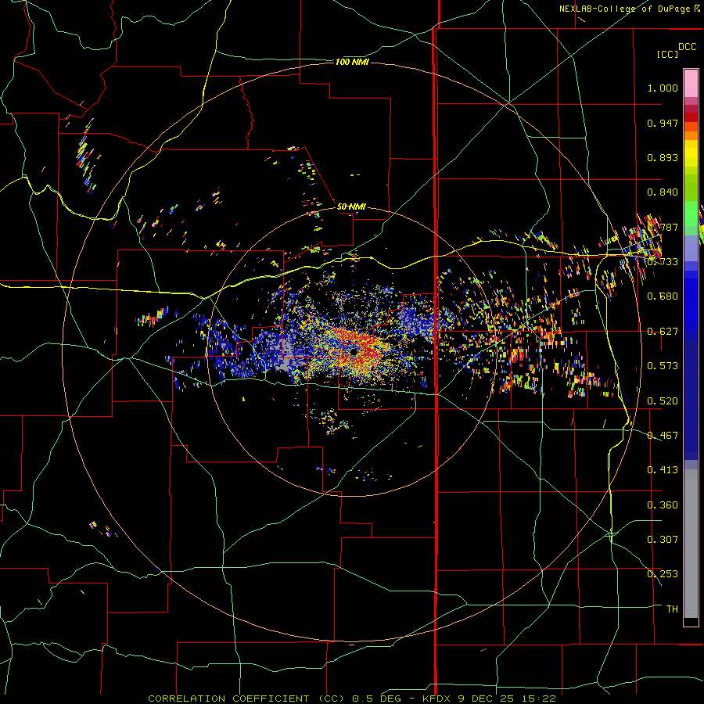Click the 100 NMI range ring label

pos(352,62)
